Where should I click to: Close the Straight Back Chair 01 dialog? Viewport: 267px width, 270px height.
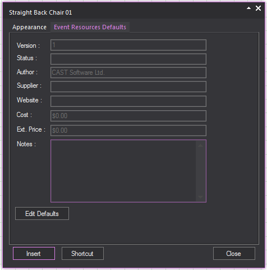coord(258,8)
